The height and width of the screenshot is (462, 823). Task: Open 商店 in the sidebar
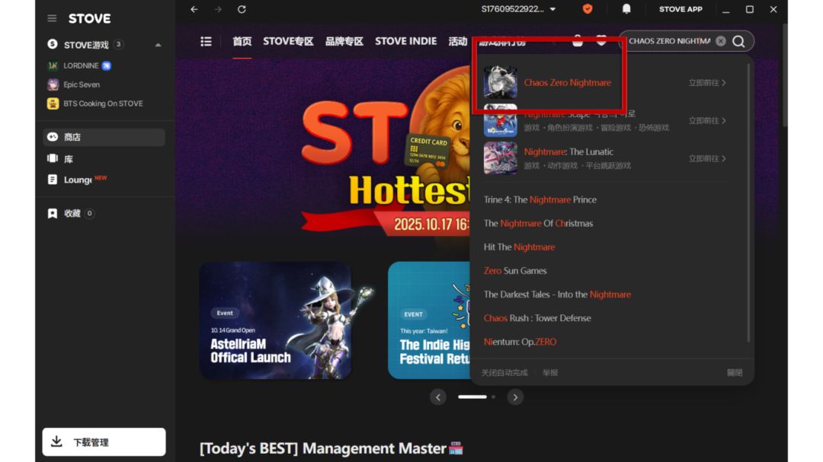pyautogui.click(x=104, y=137)
